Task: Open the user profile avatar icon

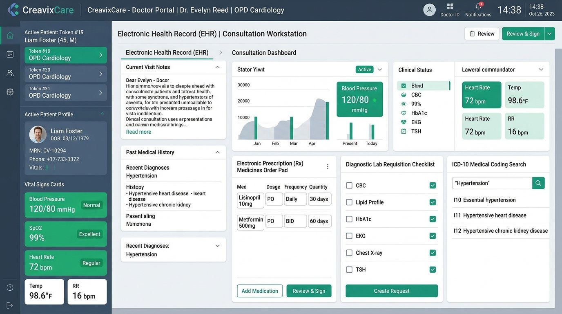Action: [x=429, y=10]
